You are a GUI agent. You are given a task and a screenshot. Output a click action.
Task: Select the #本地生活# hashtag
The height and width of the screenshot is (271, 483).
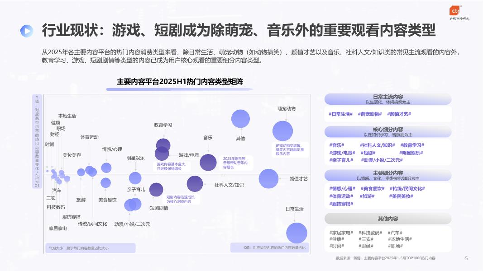point(400,239)
